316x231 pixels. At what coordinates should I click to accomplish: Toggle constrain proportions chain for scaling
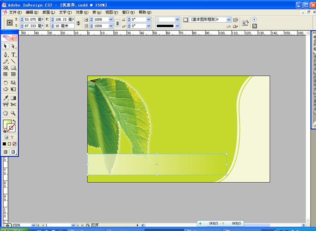pos(117,23)
